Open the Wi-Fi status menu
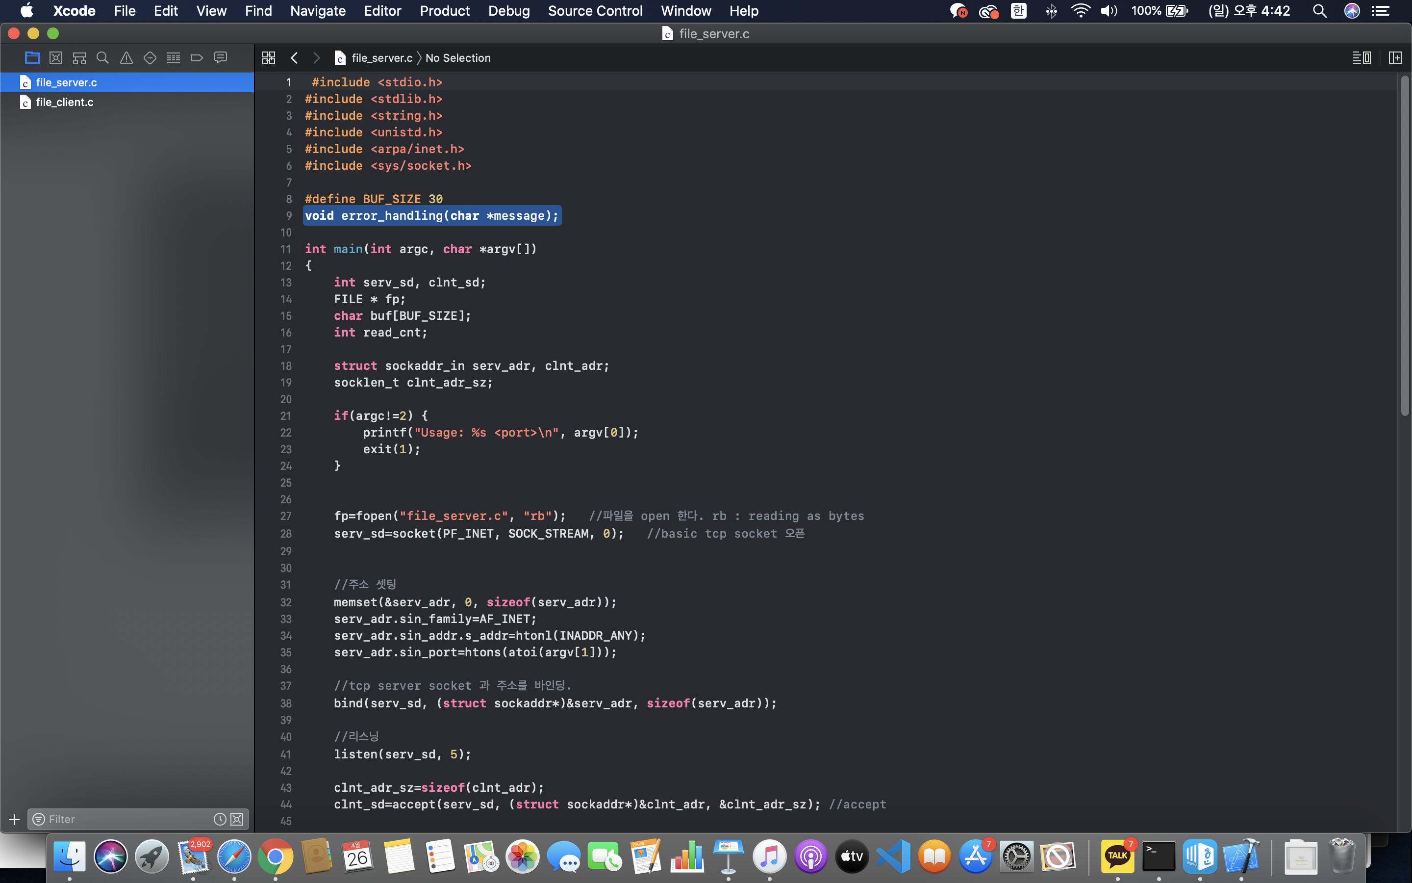Screen dimensions: 1412x883 coord(1080,10)
